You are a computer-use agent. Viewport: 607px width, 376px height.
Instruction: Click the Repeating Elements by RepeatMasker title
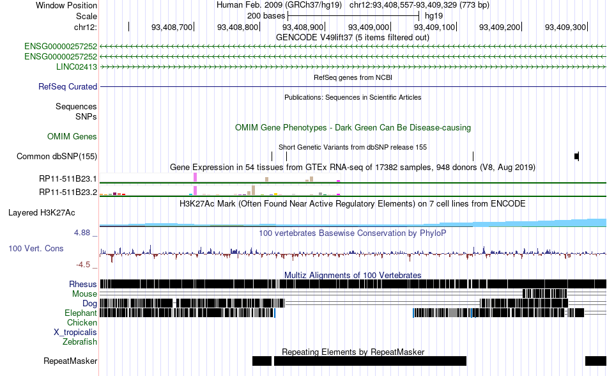353,352
